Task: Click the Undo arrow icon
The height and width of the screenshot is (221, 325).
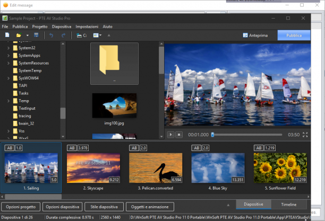Action: (51, 36)
